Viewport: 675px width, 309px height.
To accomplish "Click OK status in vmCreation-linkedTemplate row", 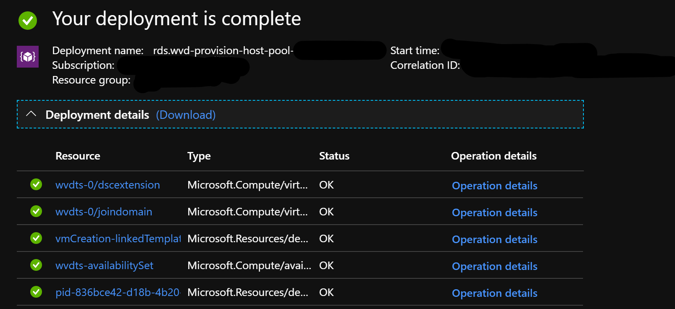I will tap(326, 238).
